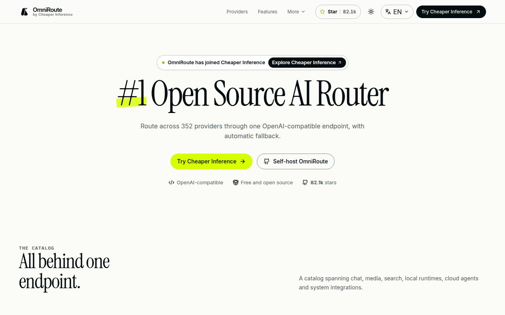Open the EN language dropdown chevron
Viewport: 505px width, 315px height.
pos(406,12)
